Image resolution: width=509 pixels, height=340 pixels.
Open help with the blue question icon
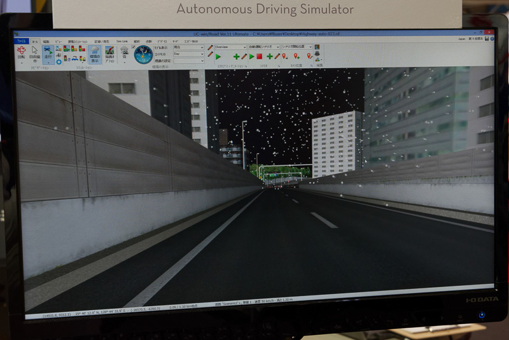(492, 39)
